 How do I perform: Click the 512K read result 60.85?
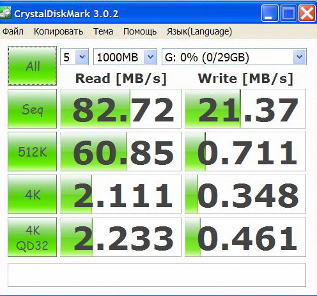tap(121, 152)
